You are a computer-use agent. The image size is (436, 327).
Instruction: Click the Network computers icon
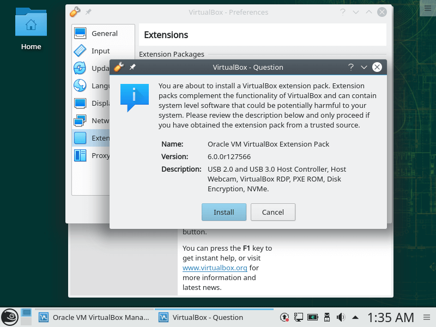80,120
